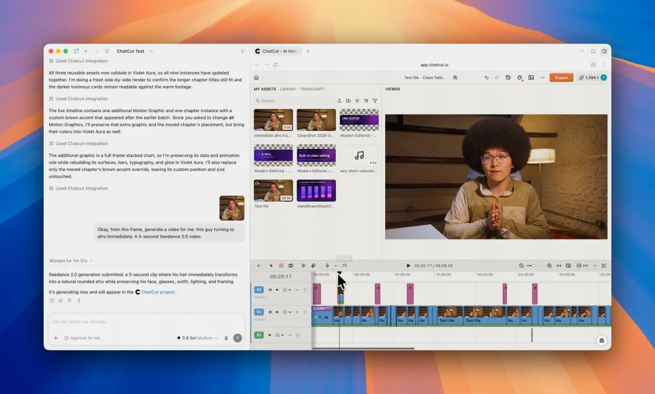Toggle the chat sidebar icon beside the traffic lights
This screenshot has width=655, height=394.
(x=76, y=52)
